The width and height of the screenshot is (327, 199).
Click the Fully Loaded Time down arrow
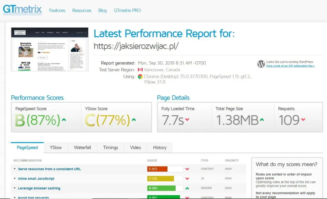point(187,120)
